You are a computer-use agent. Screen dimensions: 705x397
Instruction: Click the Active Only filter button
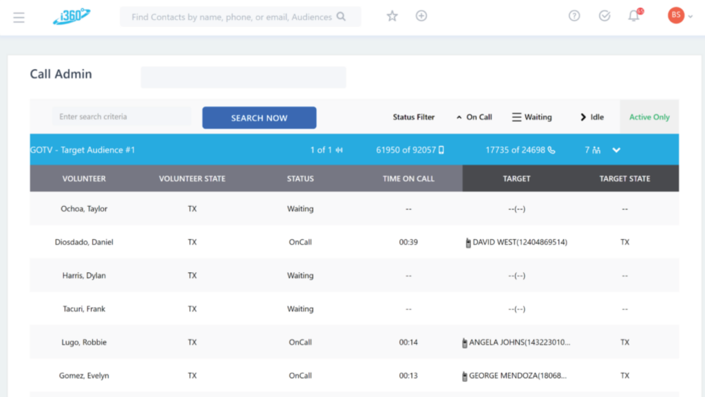pyautogui.click(x=649, y=117)
